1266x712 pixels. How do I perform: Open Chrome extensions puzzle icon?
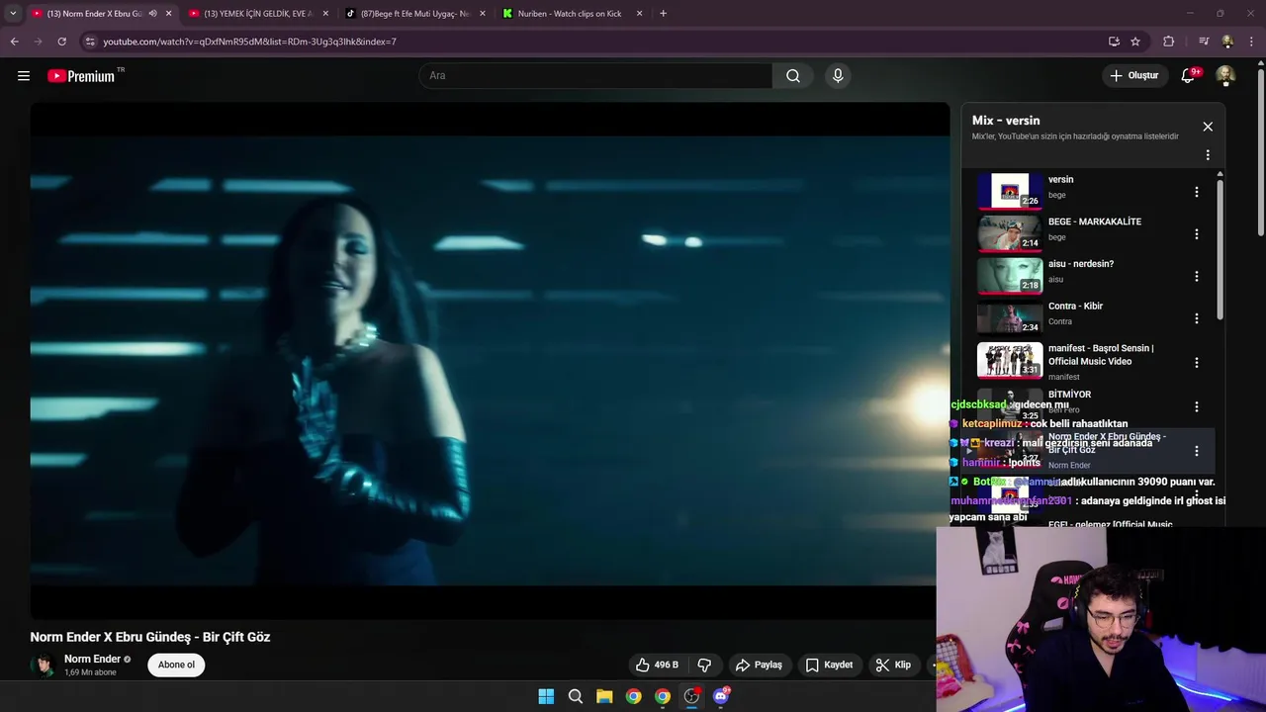point(1169,42)
